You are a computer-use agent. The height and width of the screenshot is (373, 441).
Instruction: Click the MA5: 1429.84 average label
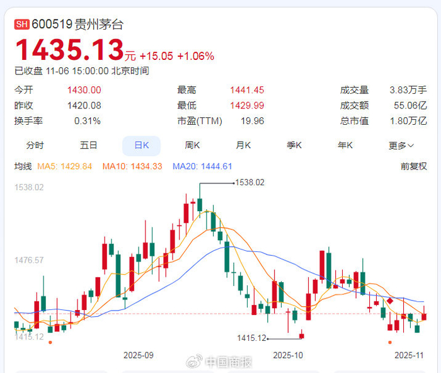(x=65, y=166)
